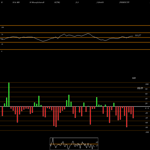Image resolution: width=150 pixels, height=150 pixels.
Task: Click the tallest green MR bar
Action: (x=9, y=94)
